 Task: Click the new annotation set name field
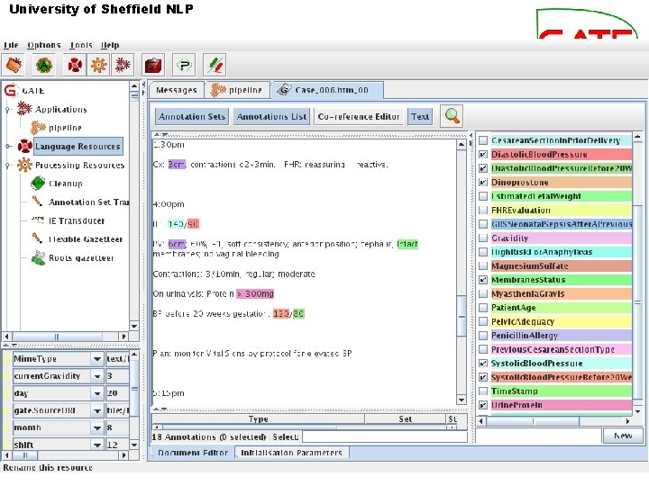pyautogui.click(x=538, y=436)
